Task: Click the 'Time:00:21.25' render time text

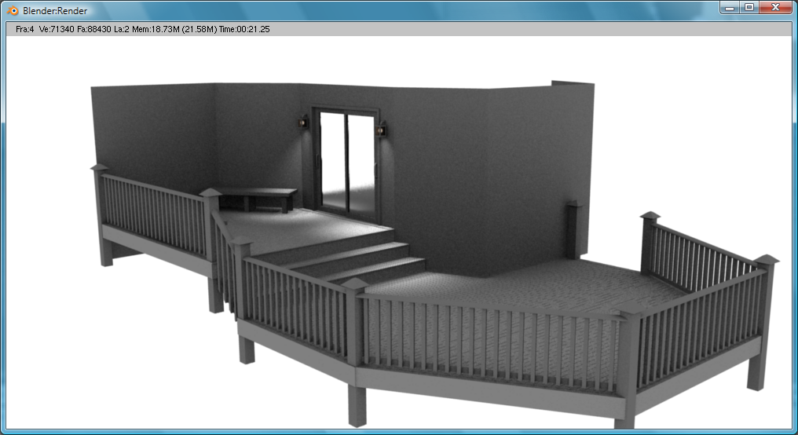Action: 244,30
